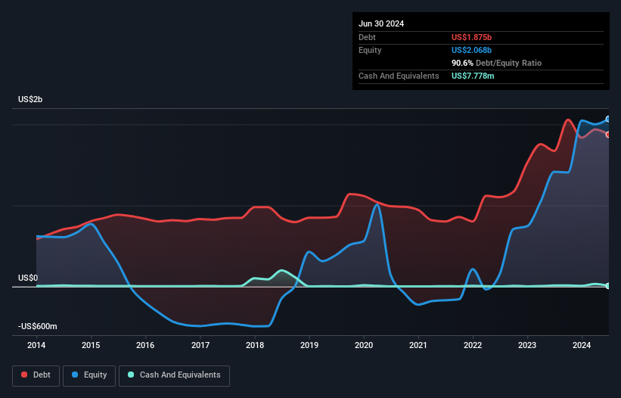Click the 2021 x-axis label
This screenshot has width=621, height=398.
tap(418, 345)
